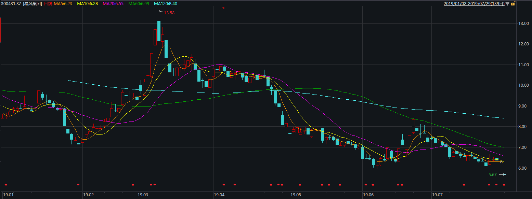
Task: Select the MA5:6.23 indicator label
Action: click(63, 4)
